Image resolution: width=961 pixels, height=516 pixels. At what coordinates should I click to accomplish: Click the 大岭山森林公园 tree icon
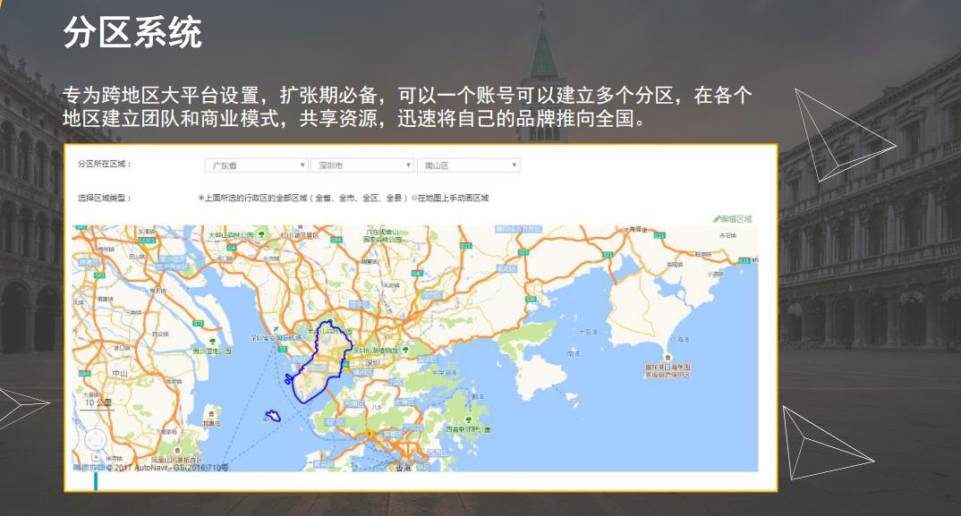[x=261, y=234]
